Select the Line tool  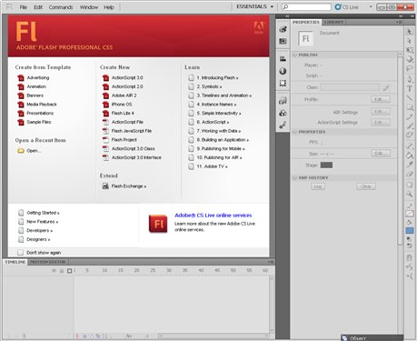click(410, 98)
